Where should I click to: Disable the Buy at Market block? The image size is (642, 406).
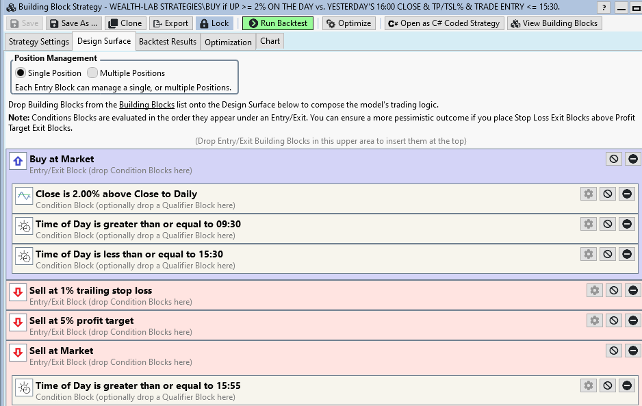(614, 159)
